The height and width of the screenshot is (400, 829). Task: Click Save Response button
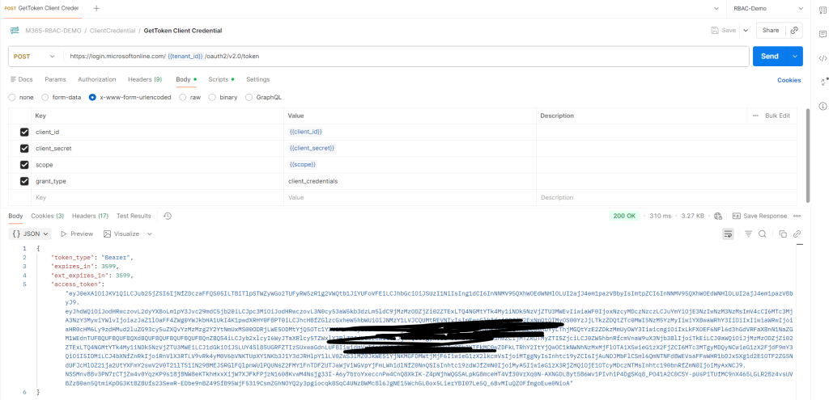759,216
